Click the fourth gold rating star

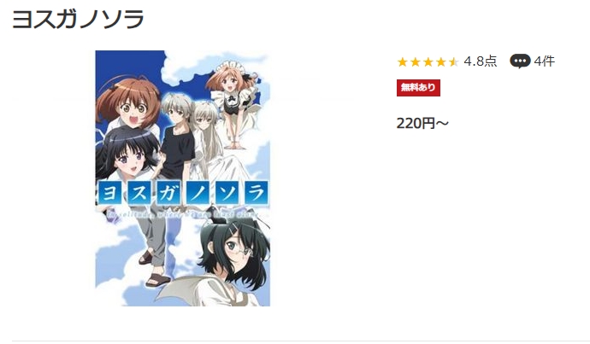pyautogui.click(x=440, y=61)
